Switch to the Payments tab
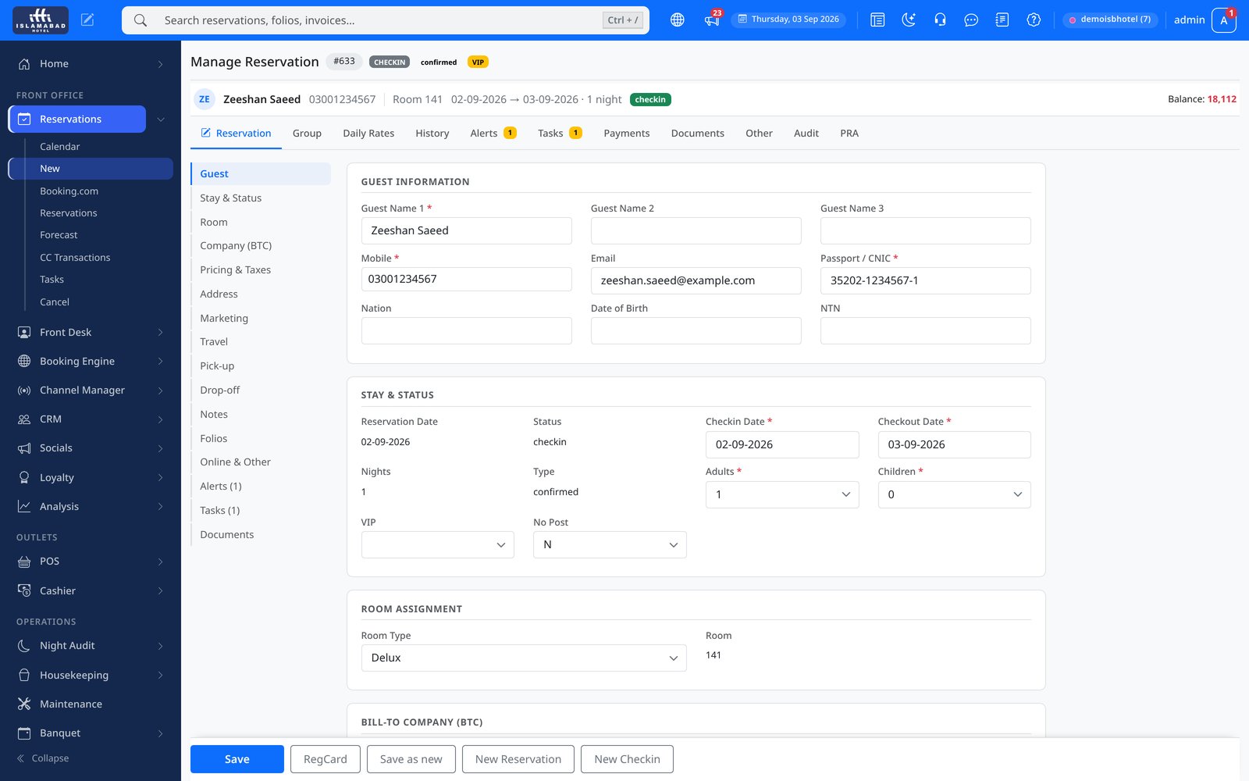Viewport: 1249px width, 781px height. (x=626, y=134)
